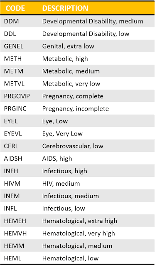Select the DDM code cell
Image resolution: width=155 pixels, height=267 pixels.
[x=11, y=21]
